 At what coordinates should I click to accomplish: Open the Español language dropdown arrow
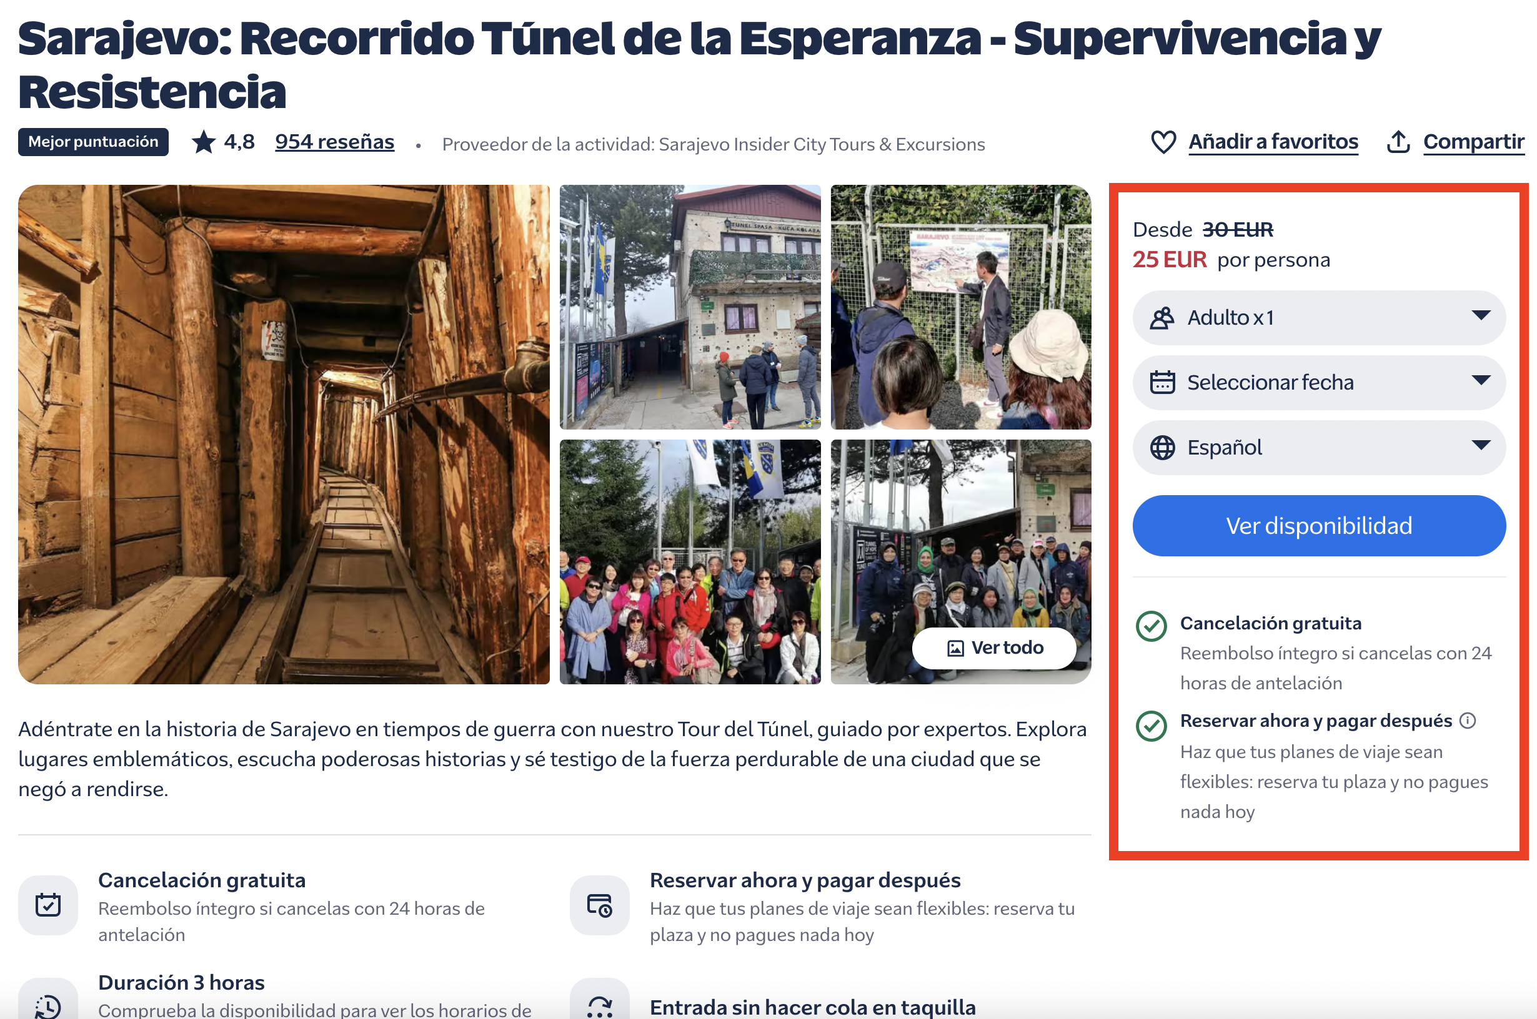1480,445
